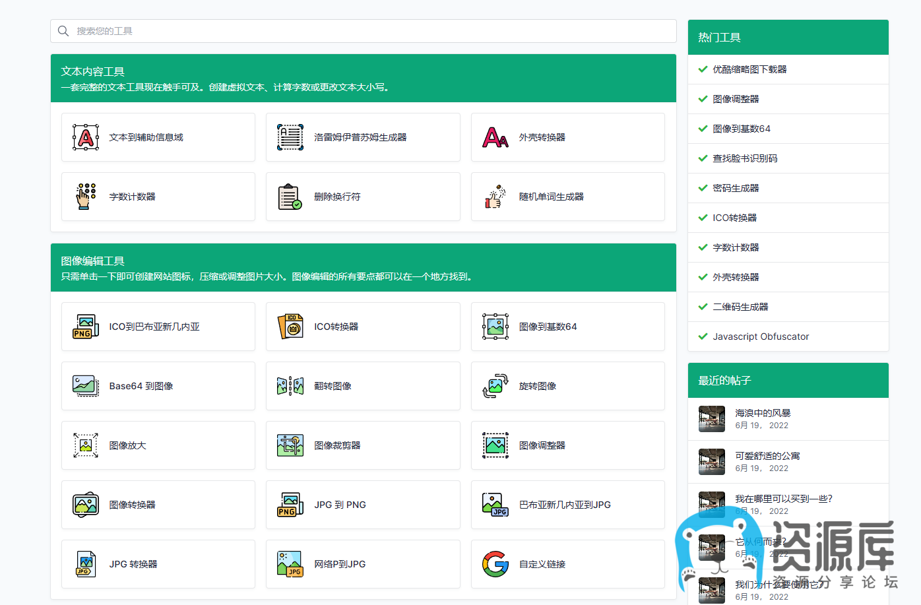Image resolution: width=921 pixels, height=605 pixels.
Task: Focus the 搜索您的工具 search field
Action: click(369, 31)
